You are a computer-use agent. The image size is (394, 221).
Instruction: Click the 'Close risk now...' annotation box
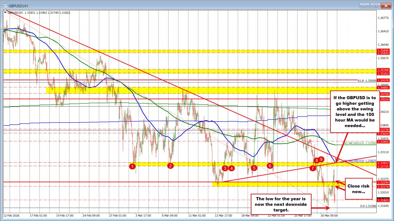358,189
